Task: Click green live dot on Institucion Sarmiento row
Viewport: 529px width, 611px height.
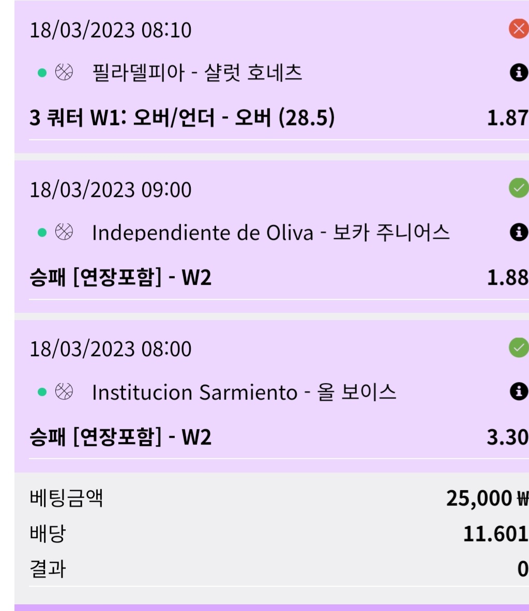Action: pos(42,392)
